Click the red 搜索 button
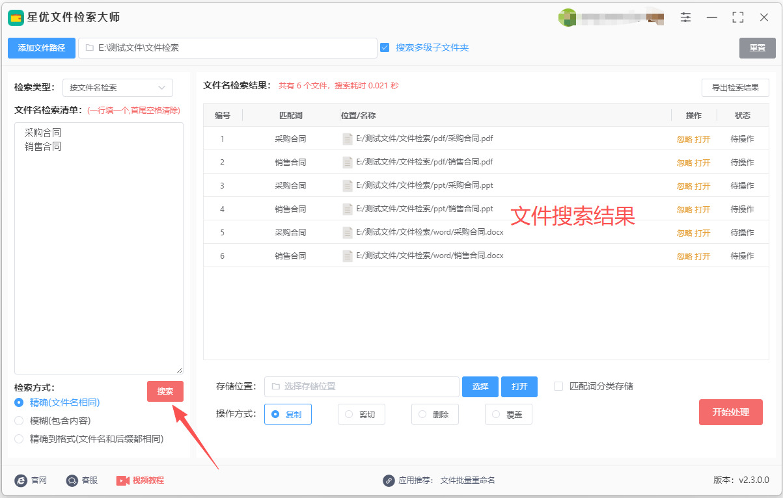Screen dimensions: 783x498 [165, 391]
